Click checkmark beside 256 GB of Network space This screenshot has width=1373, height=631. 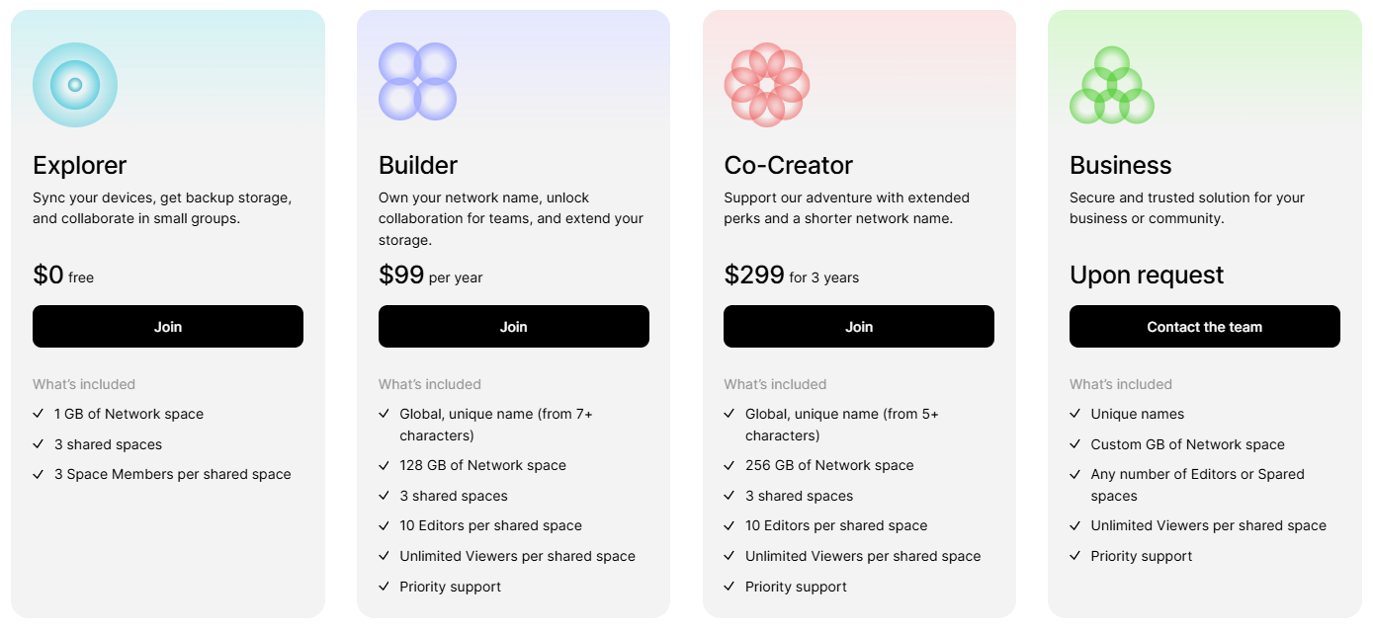coord(729,465)
